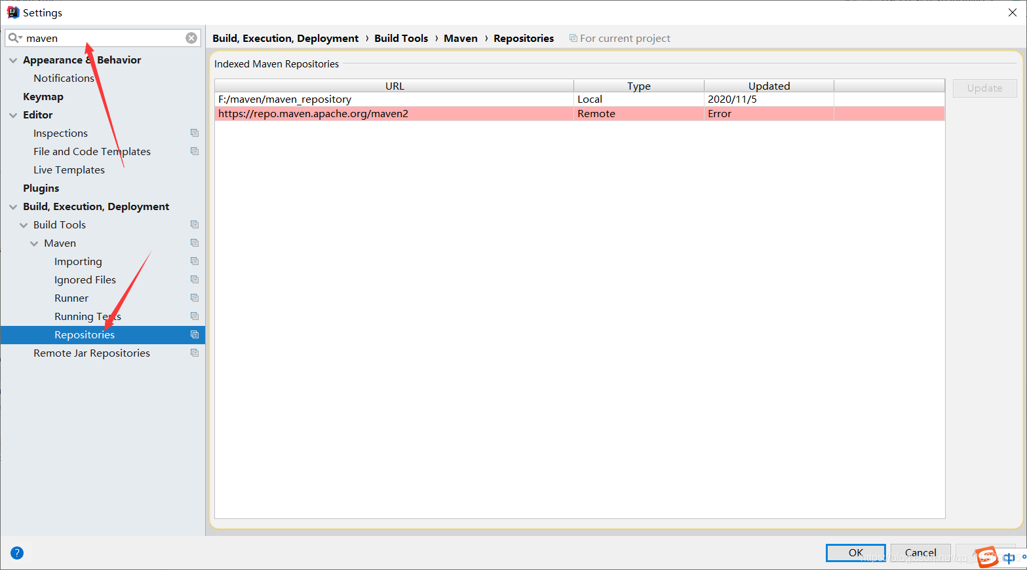Click the Cancel button
Image resolution: width=1027 pixels, height=570 pixels.
click(920, 552)
